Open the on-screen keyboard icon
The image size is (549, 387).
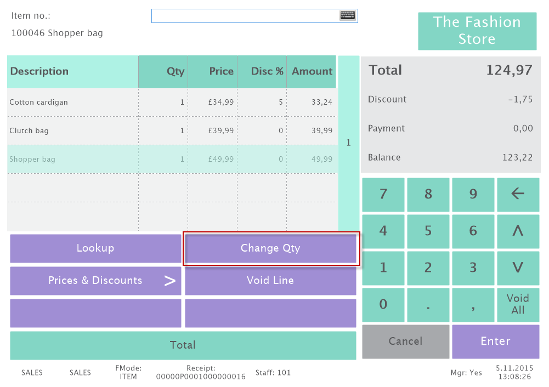348,15
